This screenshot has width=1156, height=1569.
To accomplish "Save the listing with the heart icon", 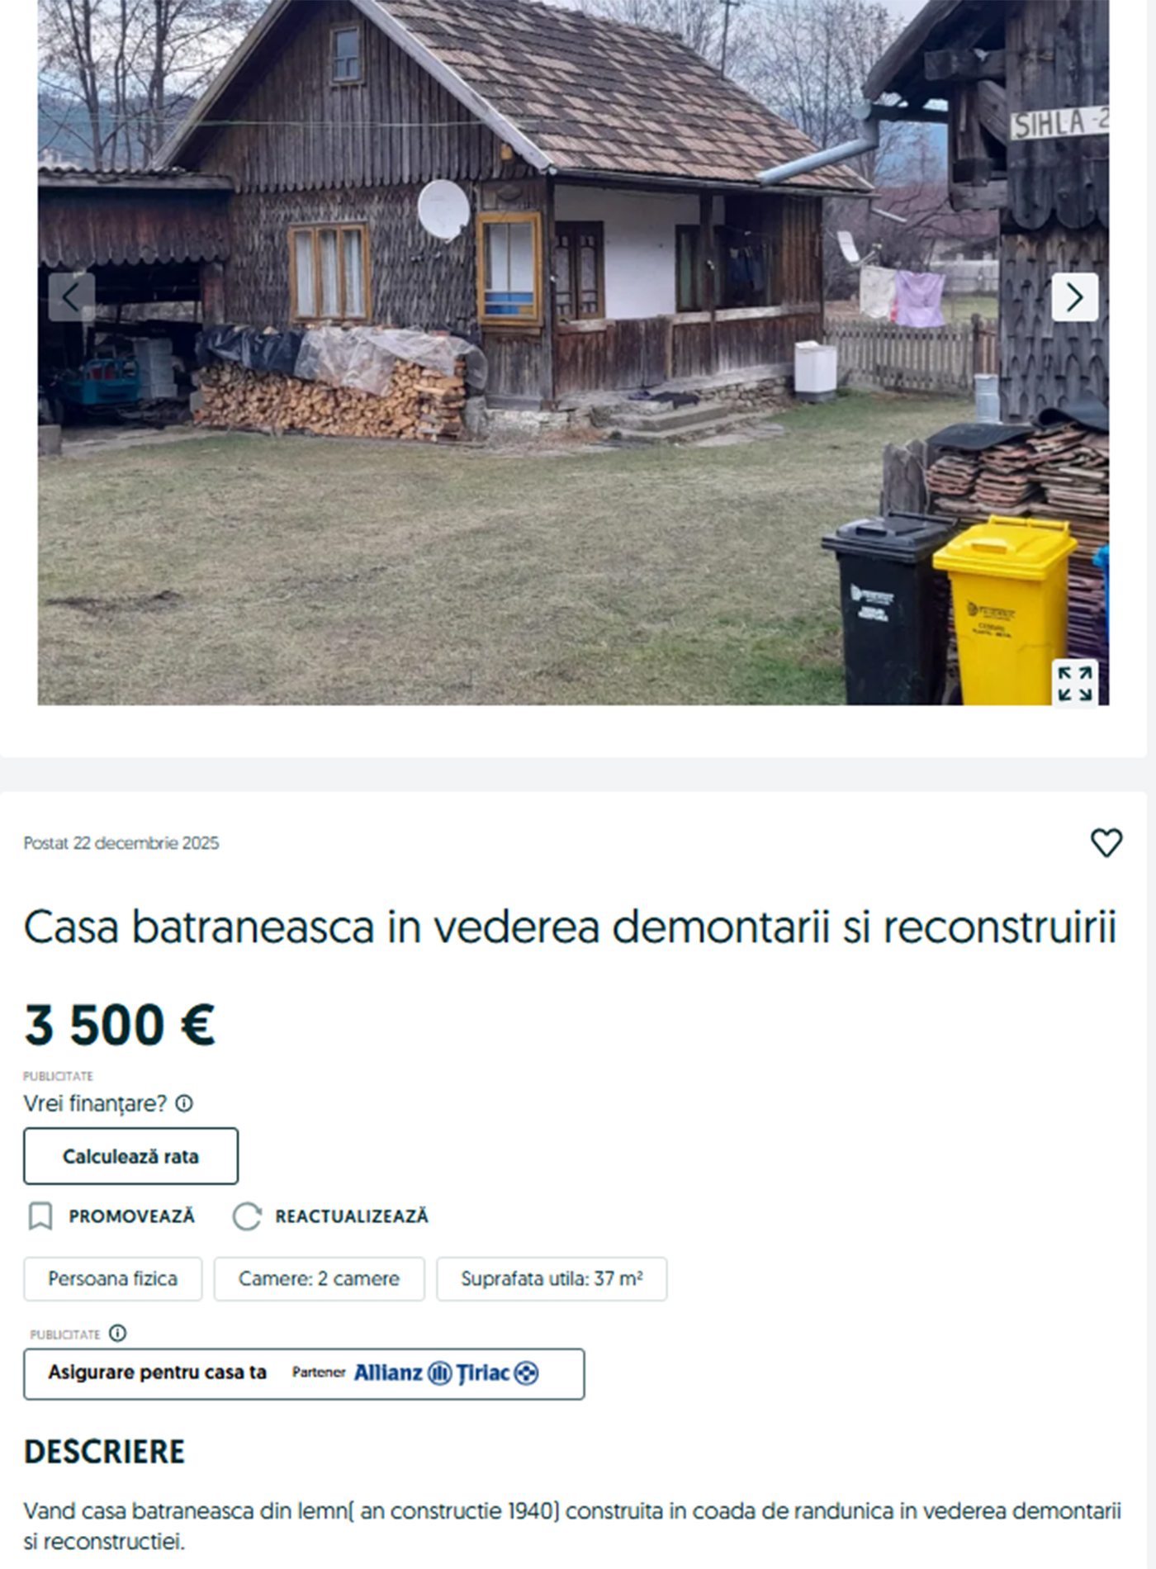I will coord(1106,842).
